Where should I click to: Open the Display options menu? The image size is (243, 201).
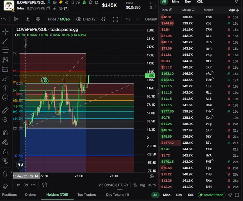click(x=86, y=19)
